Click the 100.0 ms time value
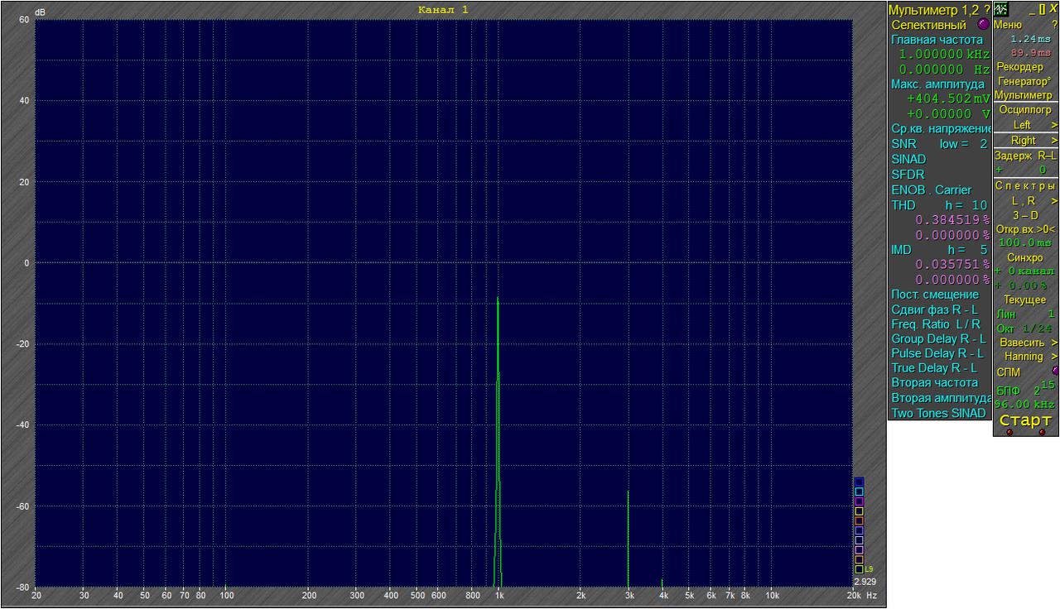The height and width of the screenshot is (609, 1060). [1025, 243]
